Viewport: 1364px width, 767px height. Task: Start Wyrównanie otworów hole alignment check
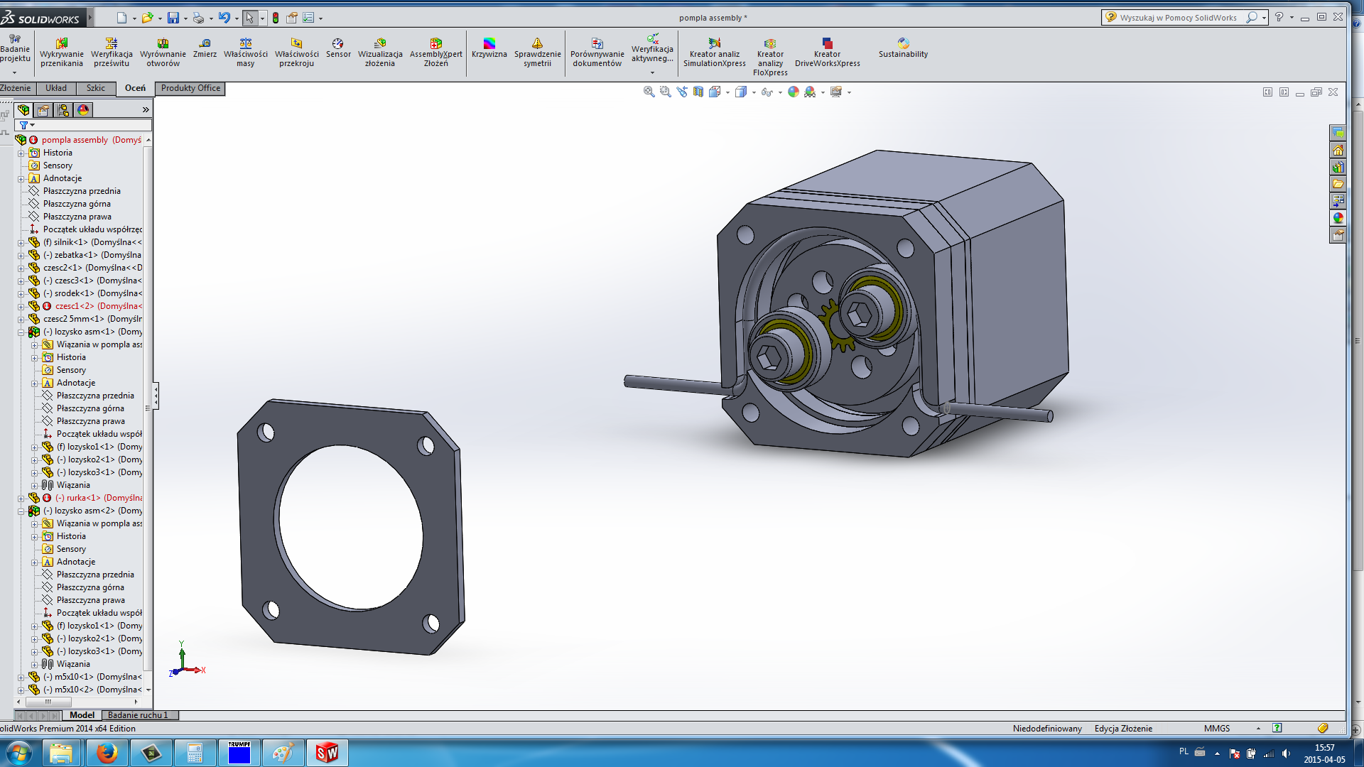(163, 53)
